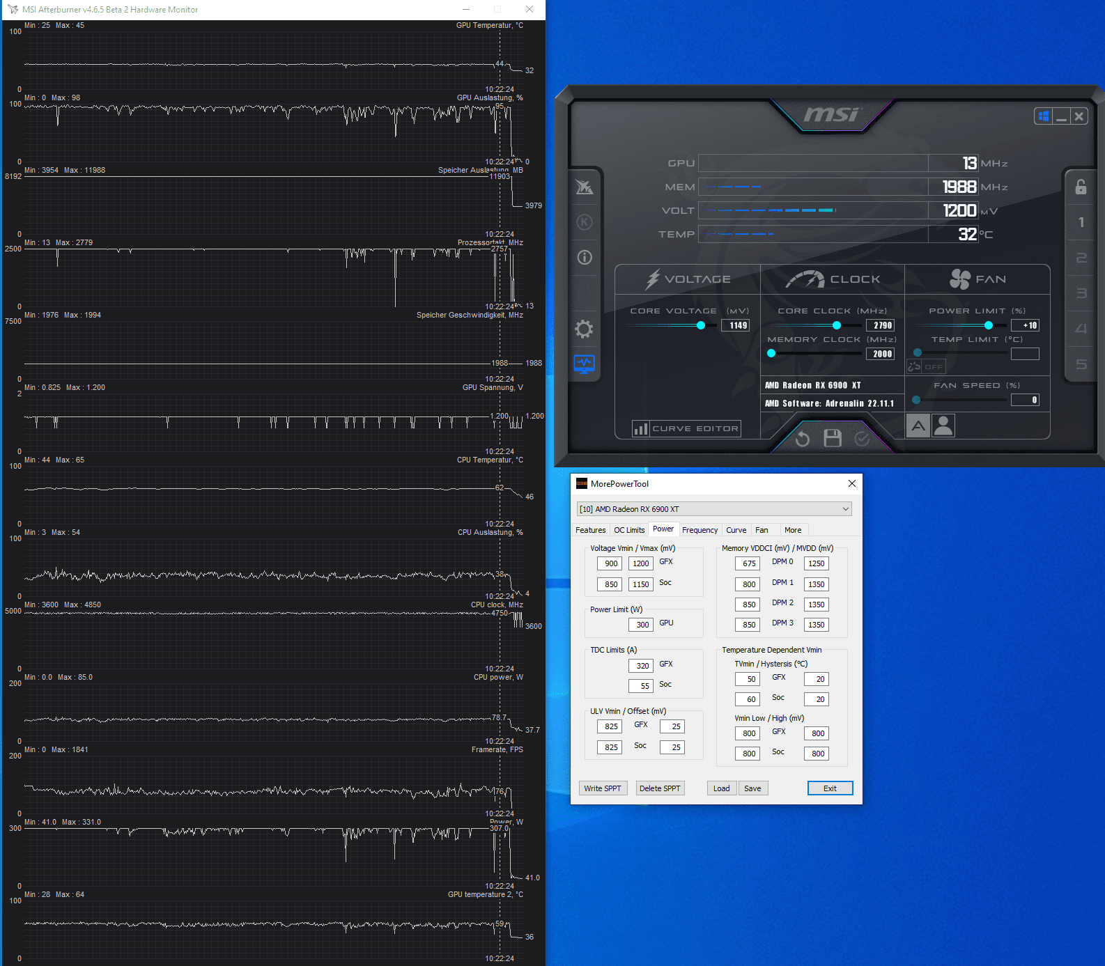This screenshot has height=966, width=1105.
Task: Click the Fan Speed slider handle
Action: [916, 400]
